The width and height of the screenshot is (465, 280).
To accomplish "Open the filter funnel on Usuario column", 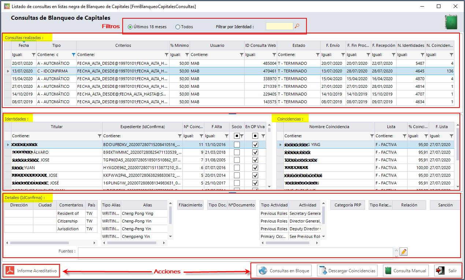I will click(x=242, y=55).
